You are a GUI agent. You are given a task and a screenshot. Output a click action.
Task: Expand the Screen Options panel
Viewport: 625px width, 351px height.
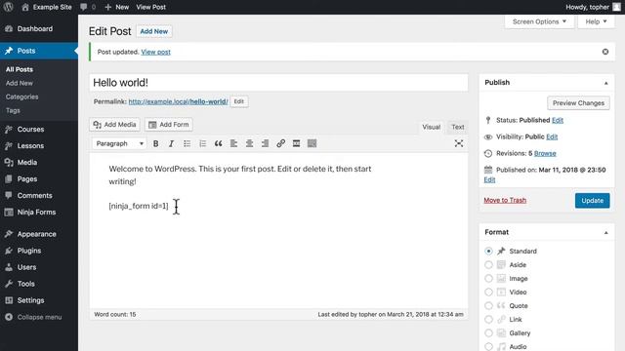539,21
